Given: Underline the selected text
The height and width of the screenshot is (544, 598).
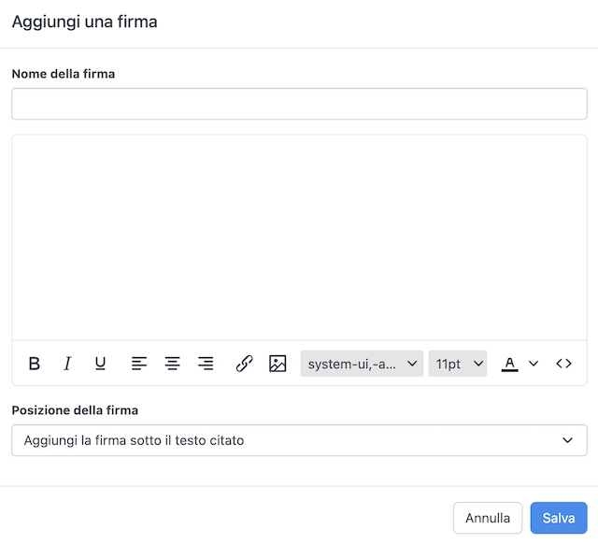Looking at the screenshot, I should 100,364.
